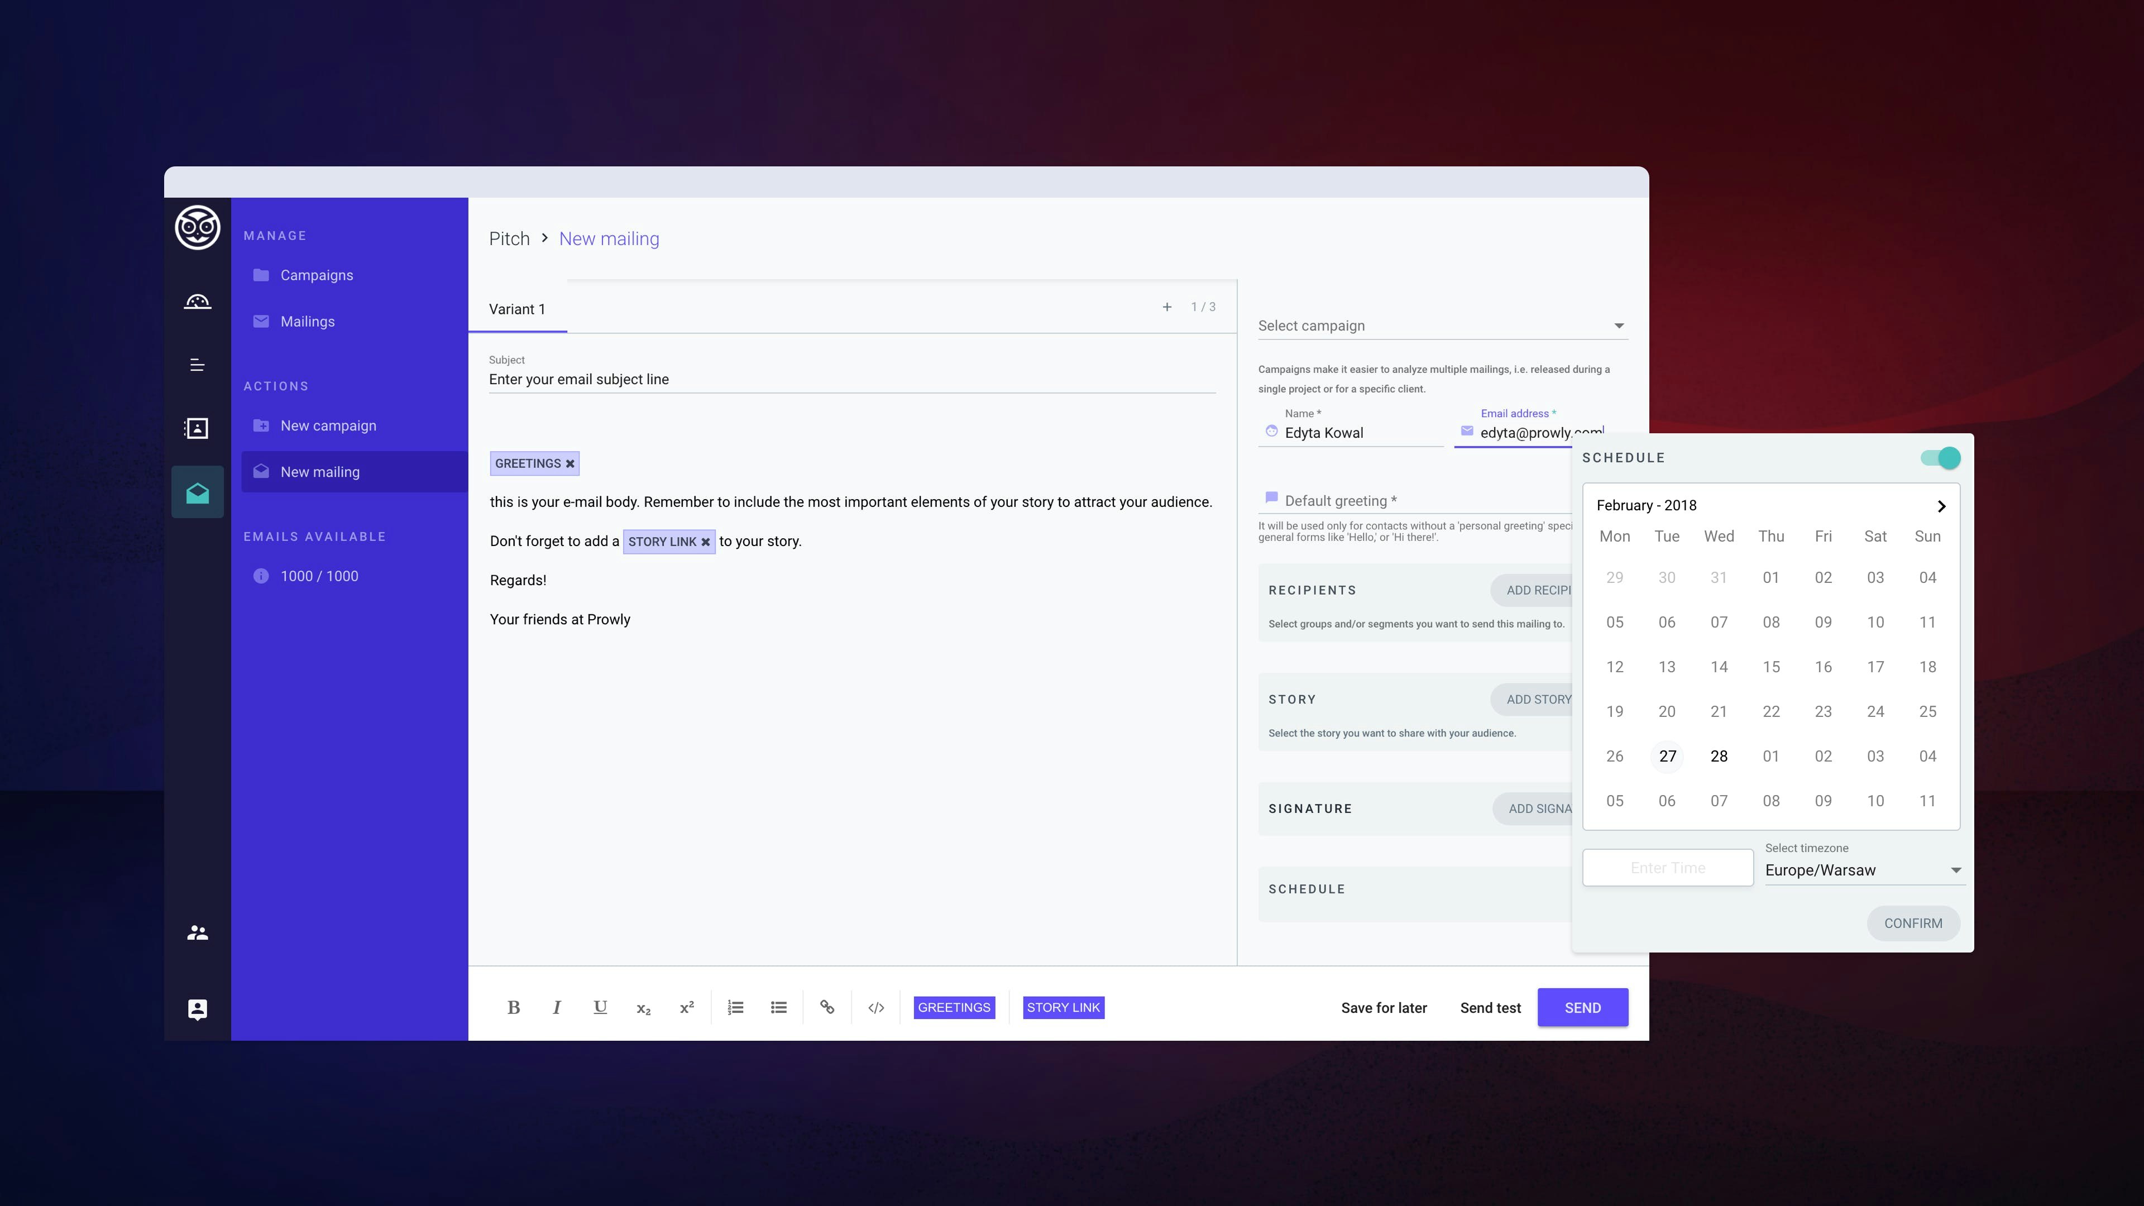Apply italic formatting

tap(557, 1008)
